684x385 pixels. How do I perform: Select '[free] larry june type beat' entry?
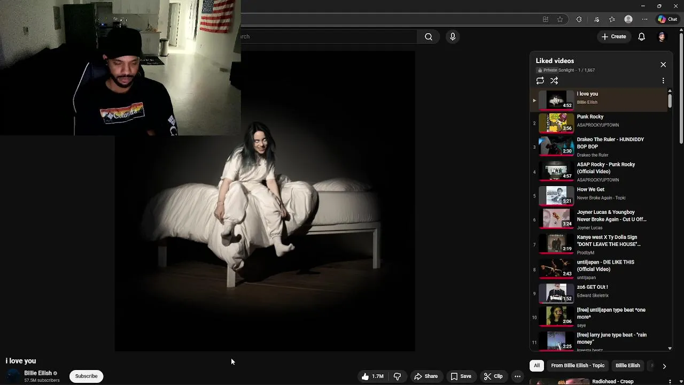pos(598,341)
